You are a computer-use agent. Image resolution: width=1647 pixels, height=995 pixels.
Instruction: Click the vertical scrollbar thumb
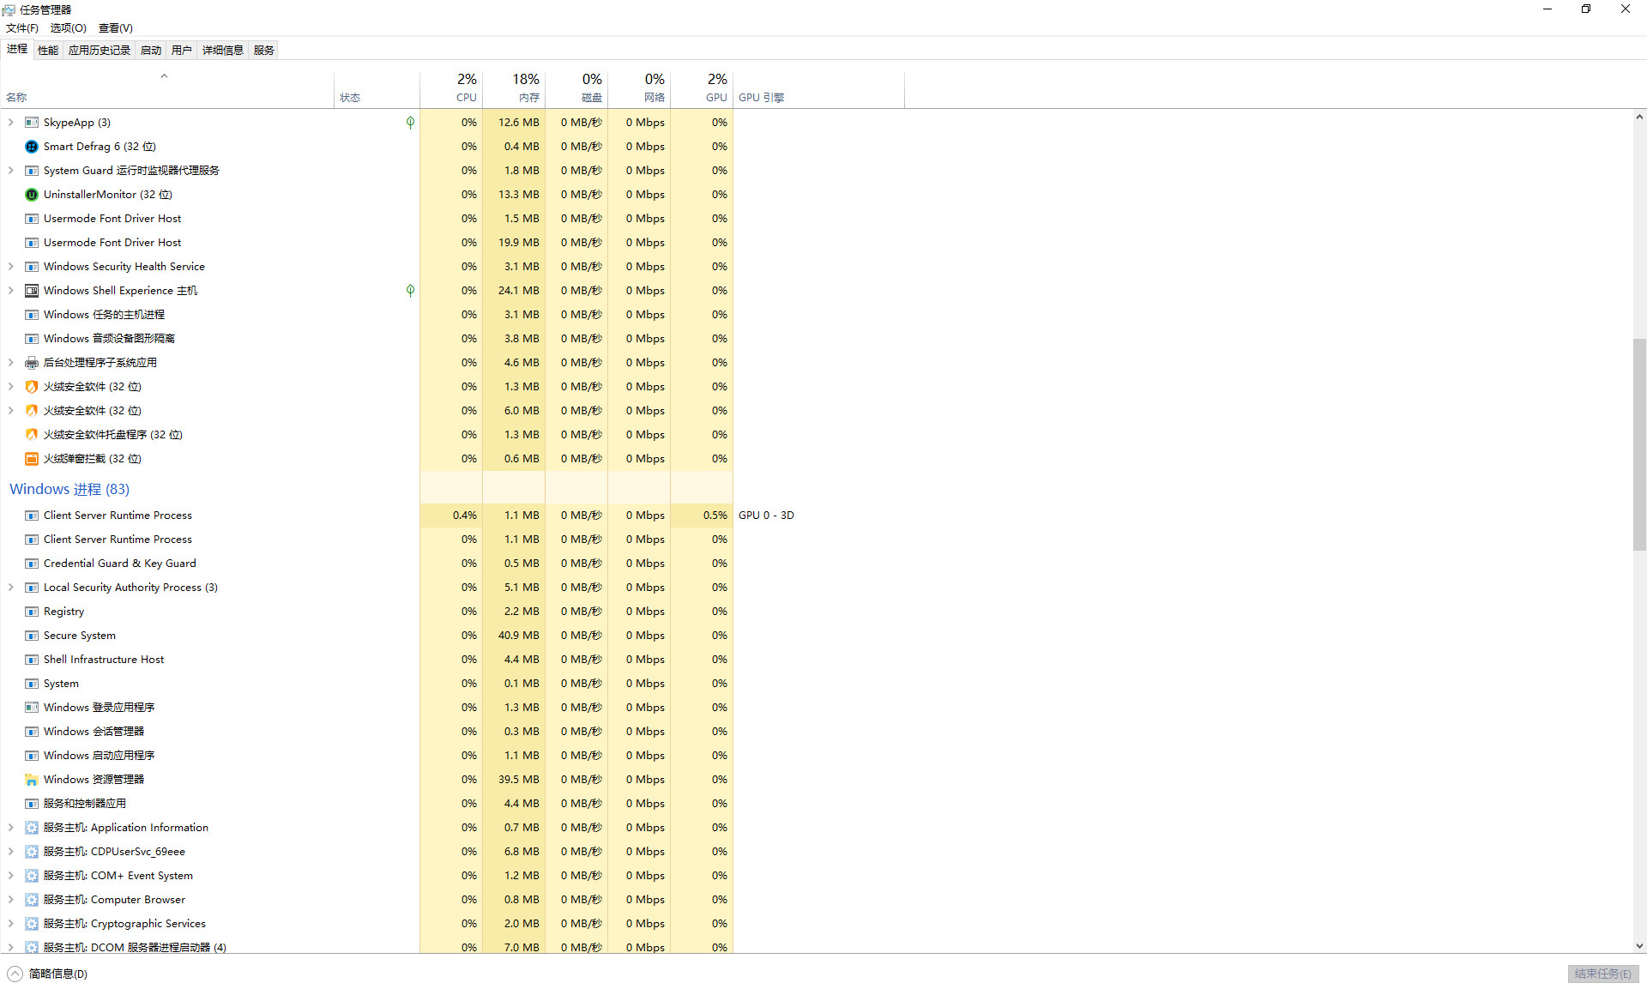(x=1639, y=444)
